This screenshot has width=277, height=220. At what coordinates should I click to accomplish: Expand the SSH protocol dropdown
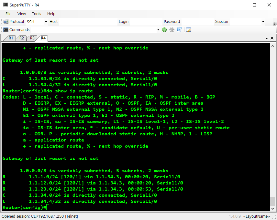[x=46, y=22]
